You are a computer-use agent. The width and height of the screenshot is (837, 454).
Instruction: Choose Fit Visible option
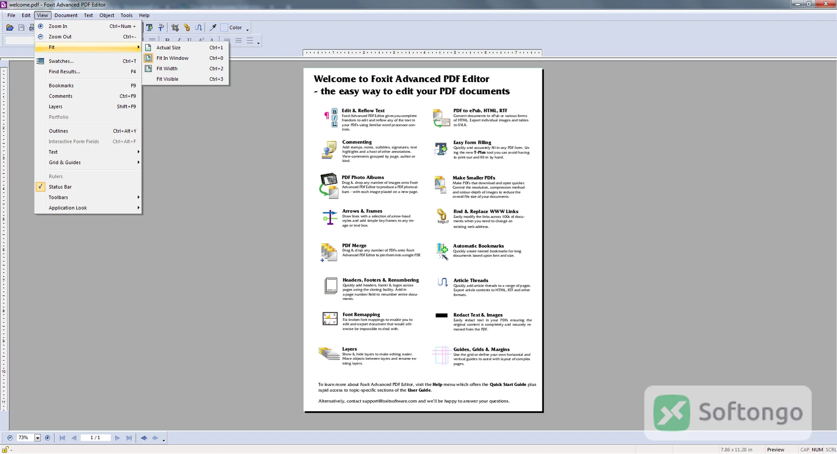186,79
